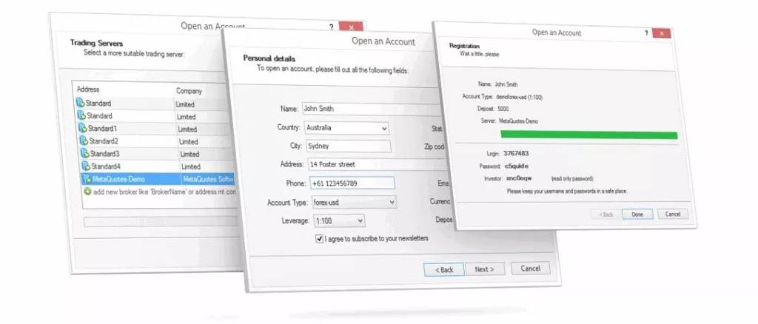
Task: Click the scan progress bar below server list
Action: [x=161, y=222]
